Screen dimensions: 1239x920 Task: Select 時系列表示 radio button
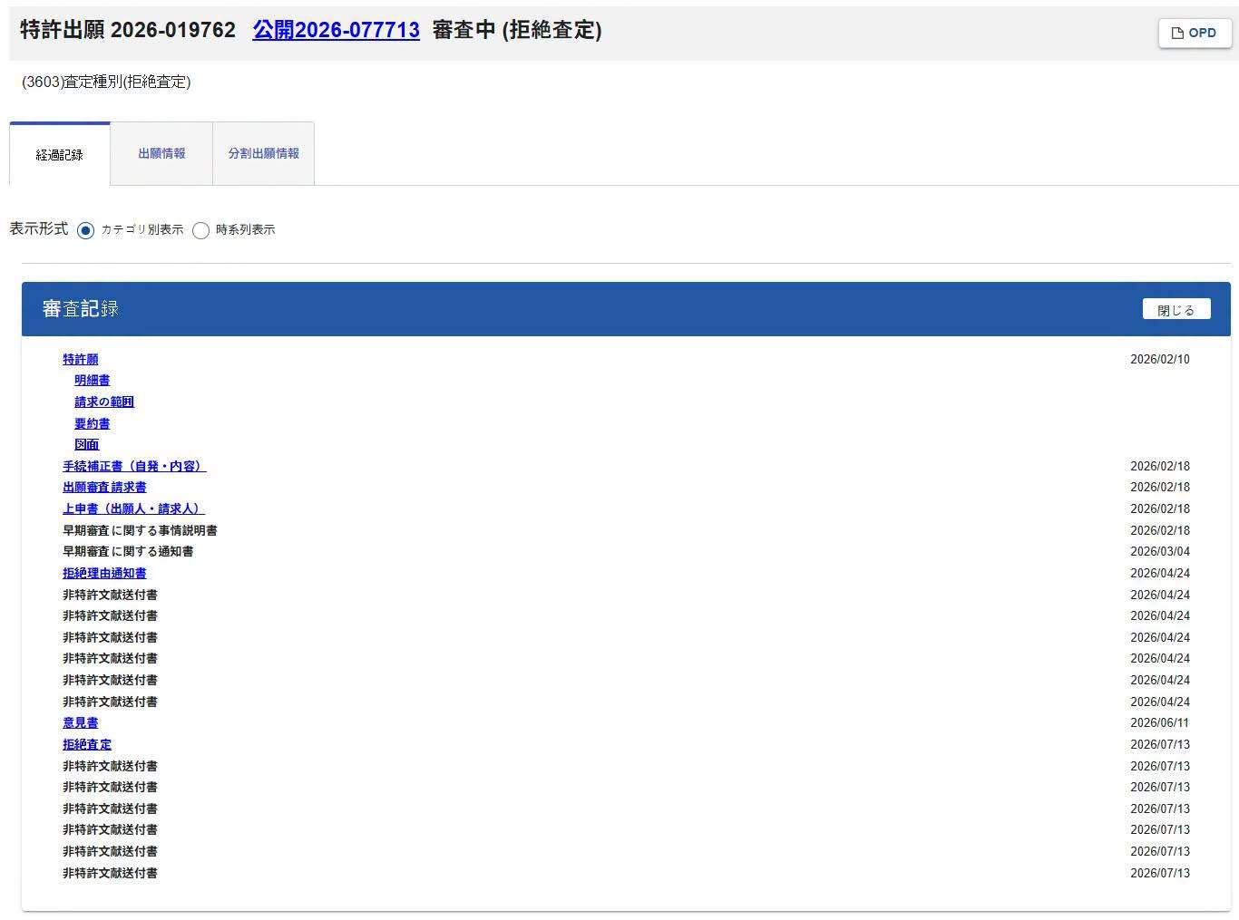coord(201,230)
